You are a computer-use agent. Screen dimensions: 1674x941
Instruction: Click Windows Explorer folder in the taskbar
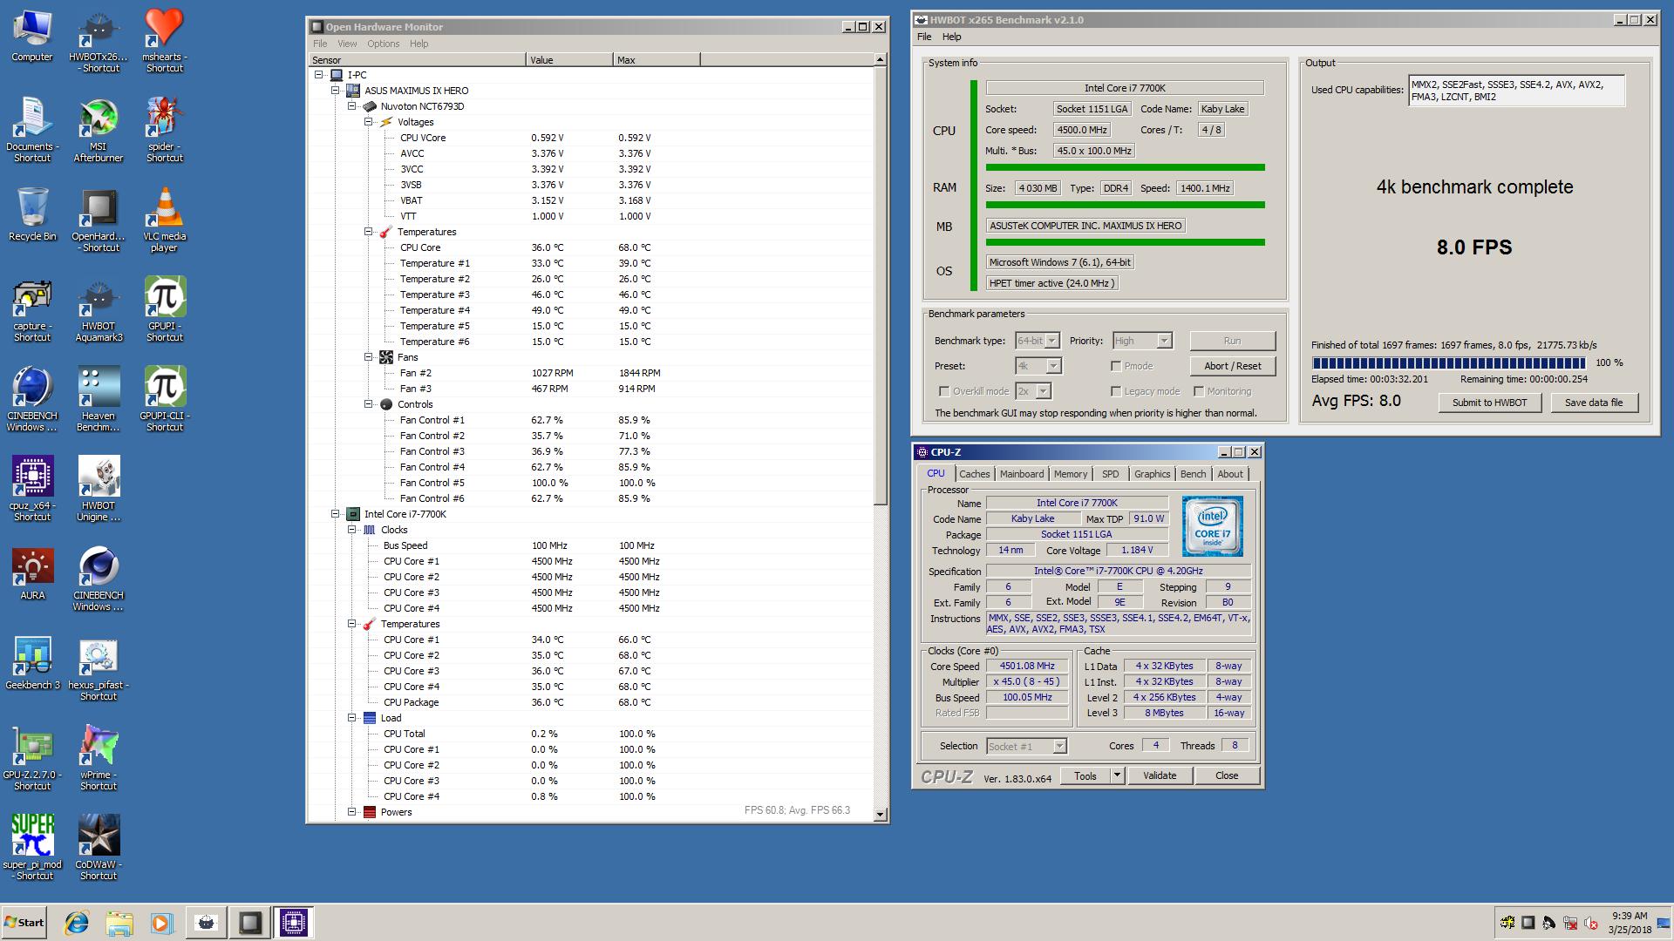(119, 923)
